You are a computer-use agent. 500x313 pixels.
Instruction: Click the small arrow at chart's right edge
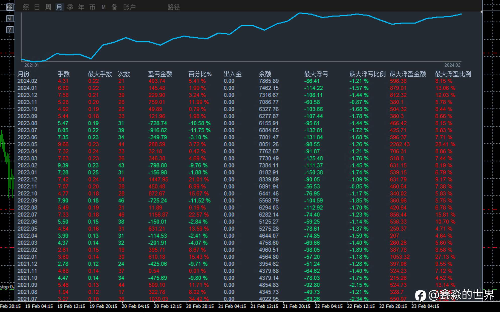coord(481,12)
